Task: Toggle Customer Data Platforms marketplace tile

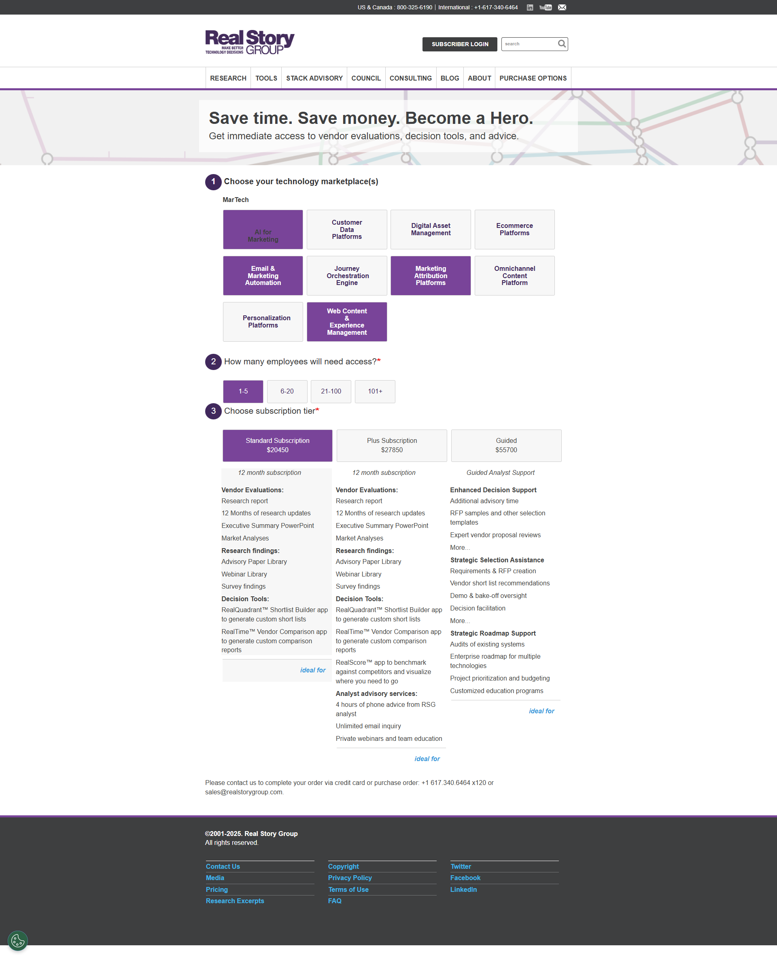Action: (346, 229)
